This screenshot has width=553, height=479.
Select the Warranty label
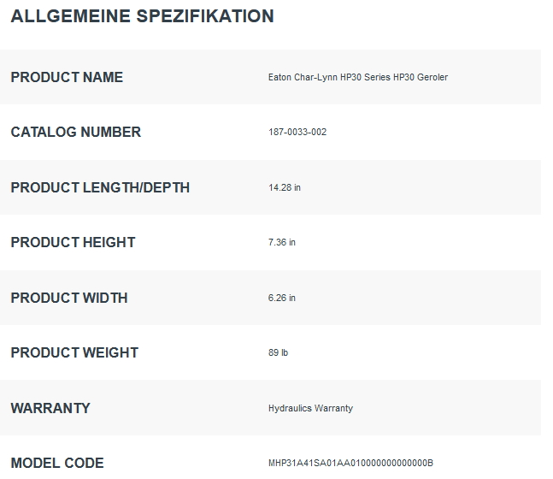coord(50,408)
